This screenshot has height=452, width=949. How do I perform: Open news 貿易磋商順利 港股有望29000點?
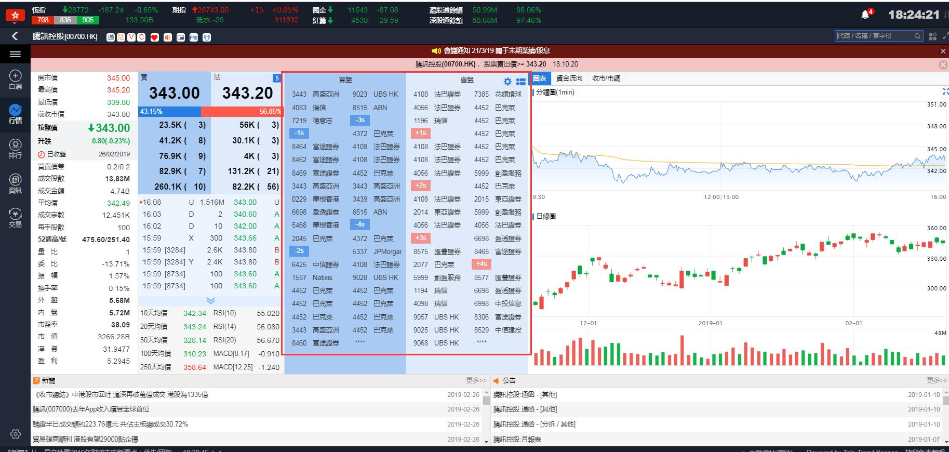click(x=85, y=440)
